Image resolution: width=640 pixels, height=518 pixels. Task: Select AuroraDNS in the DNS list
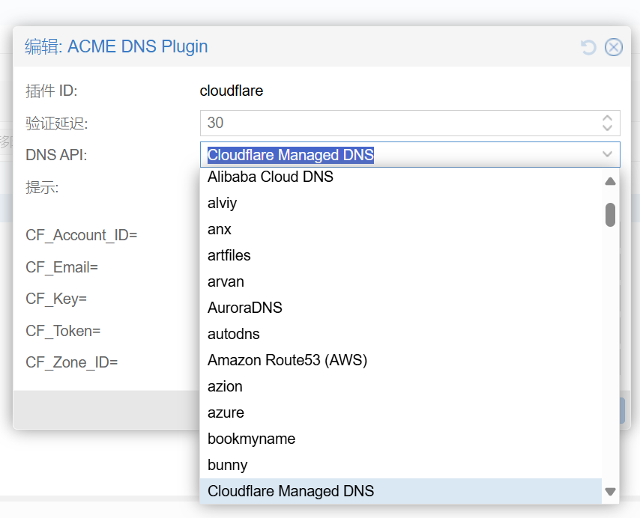coord(245,308)
